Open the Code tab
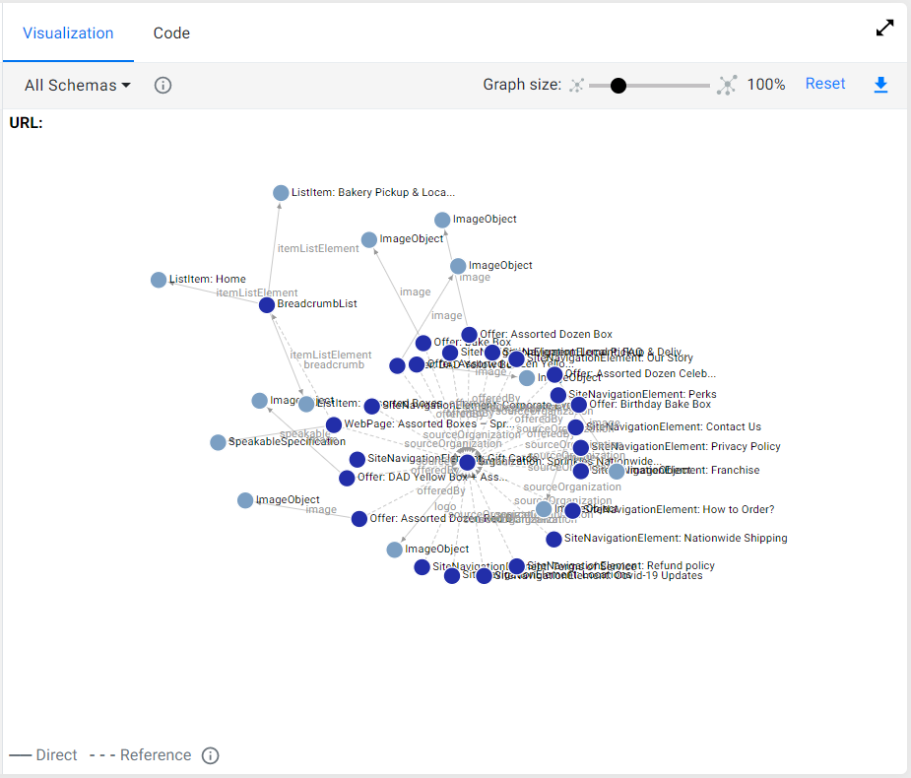The height and width of the screenshot is (778, 911). coord(171,33)
